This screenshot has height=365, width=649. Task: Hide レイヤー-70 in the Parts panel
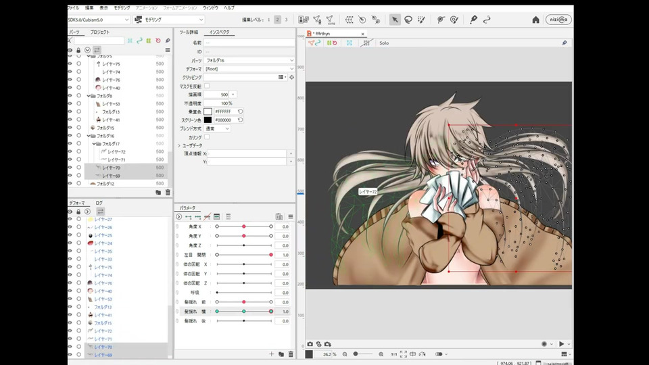(x=70, y=168)
